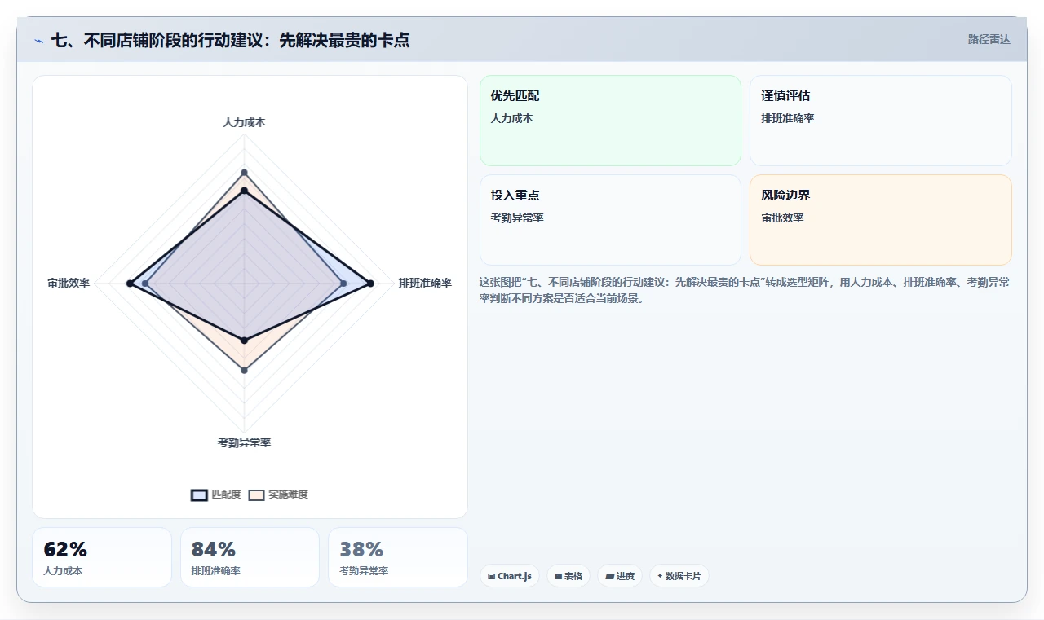
Task: Click the 62% 人力成本 stat card
Action: click(x=102, y=557)
